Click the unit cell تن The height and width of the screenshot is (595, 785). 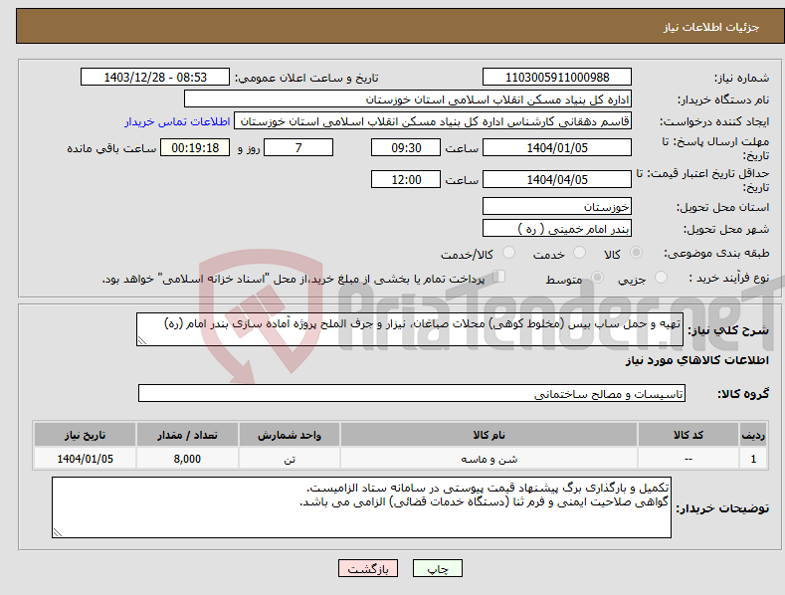coord(290,459)
